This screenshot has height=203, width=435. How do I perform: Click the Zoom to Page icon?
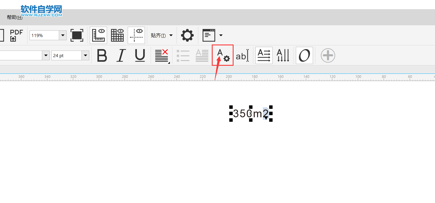tap(77, 35)
